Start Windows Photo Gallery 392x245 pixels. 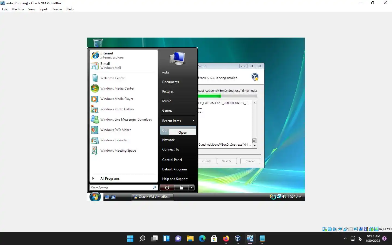124,109
